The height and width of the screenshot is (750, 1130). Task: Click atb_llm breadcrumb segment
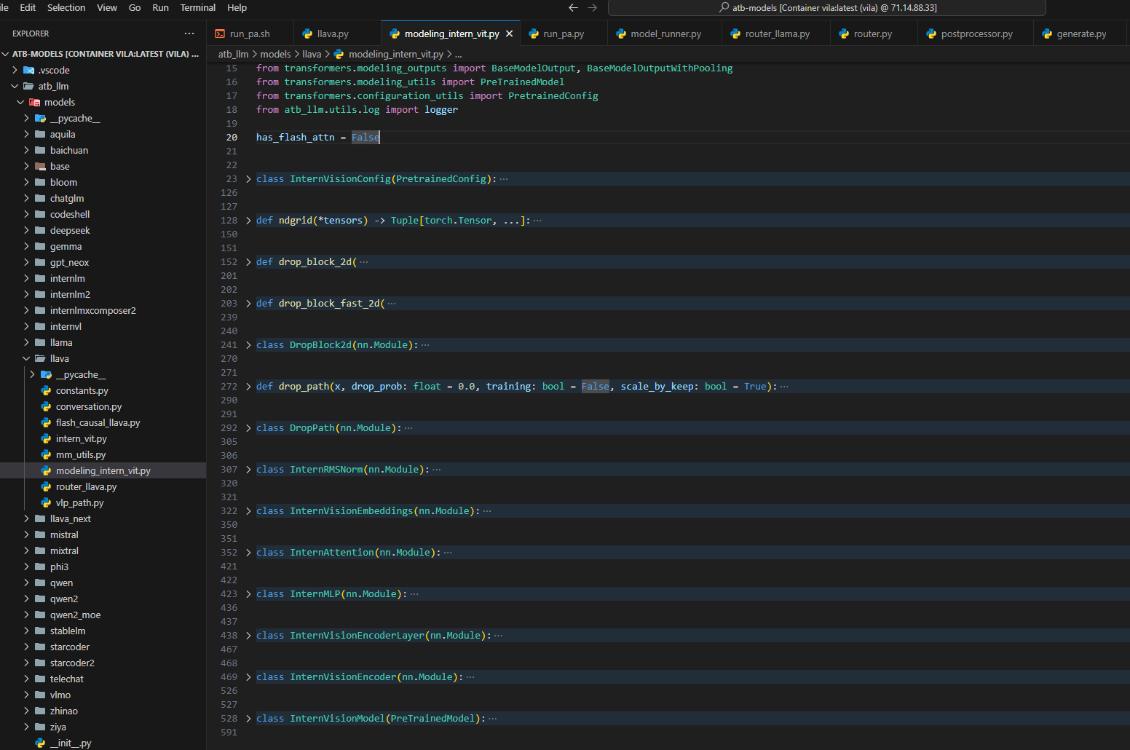click(233, 54)
